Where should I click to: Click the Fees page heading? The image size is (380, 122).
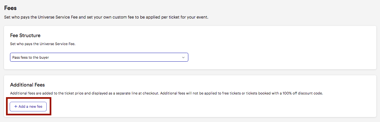[x=10, y=8]
